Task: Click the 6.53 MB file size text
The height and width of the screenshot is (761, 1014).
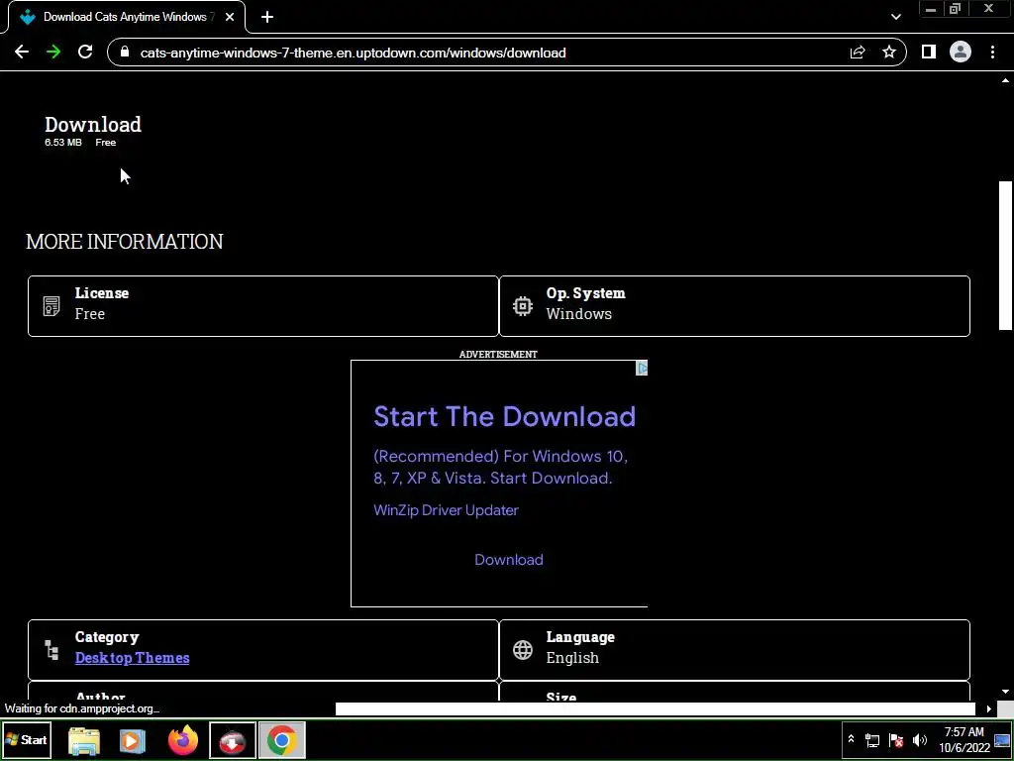Action: pyautogui.click(x=63, y=143)
